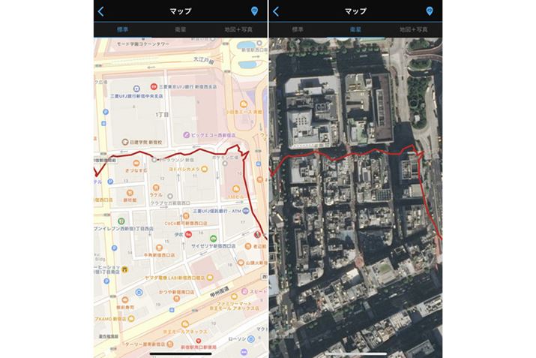
Task: Open 地図+写真 tab on right screen
Action: tap(413, 29)
